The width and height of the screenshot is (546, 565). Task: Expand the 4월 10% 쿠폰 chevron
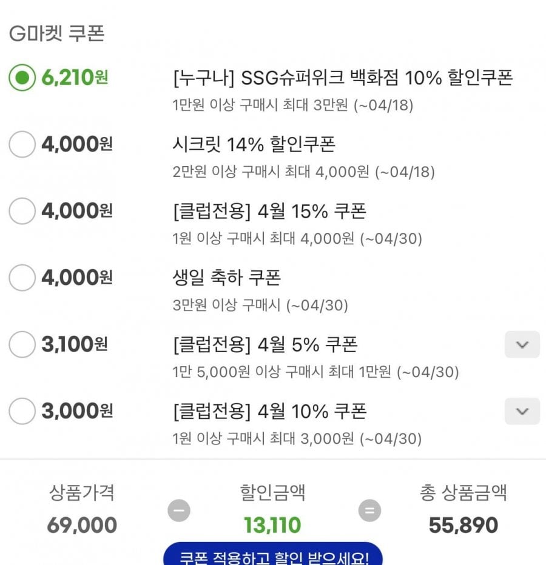(x=522, y=412)
